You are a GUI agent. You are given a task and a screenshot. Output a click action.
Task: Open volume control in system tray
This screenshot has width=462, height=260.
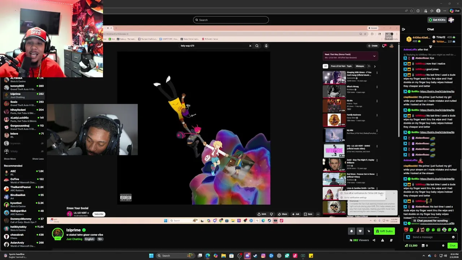[446, 256]
